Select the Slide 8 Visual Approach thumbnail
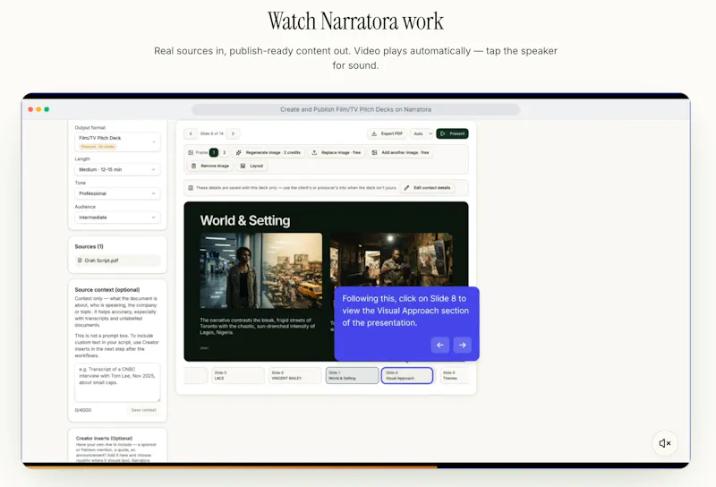Image resolution: width=716 pixels, height=487 pixels. click(407, 375)
